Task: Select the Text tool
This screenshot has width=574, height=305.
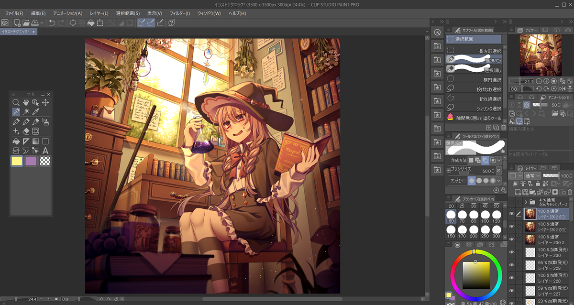Action: (x=45, y=151)
